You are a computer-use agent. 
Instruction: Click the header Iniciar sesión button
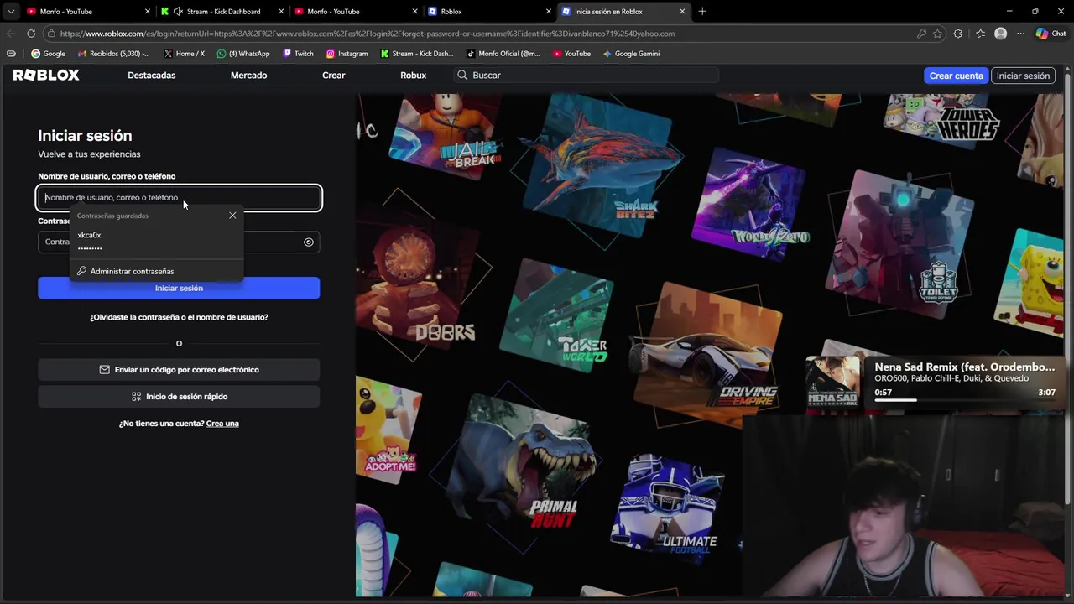pos(1023,75)
